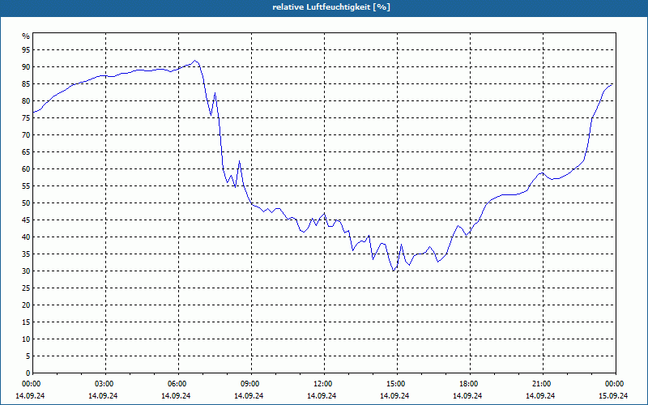Pick the y-axis tick '70'
The image size is (648, 405).
[x=26, y=135]
